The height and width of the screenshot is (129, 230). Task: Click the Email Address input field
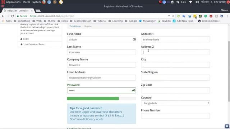pyautogui.click(x=101, y=78)
